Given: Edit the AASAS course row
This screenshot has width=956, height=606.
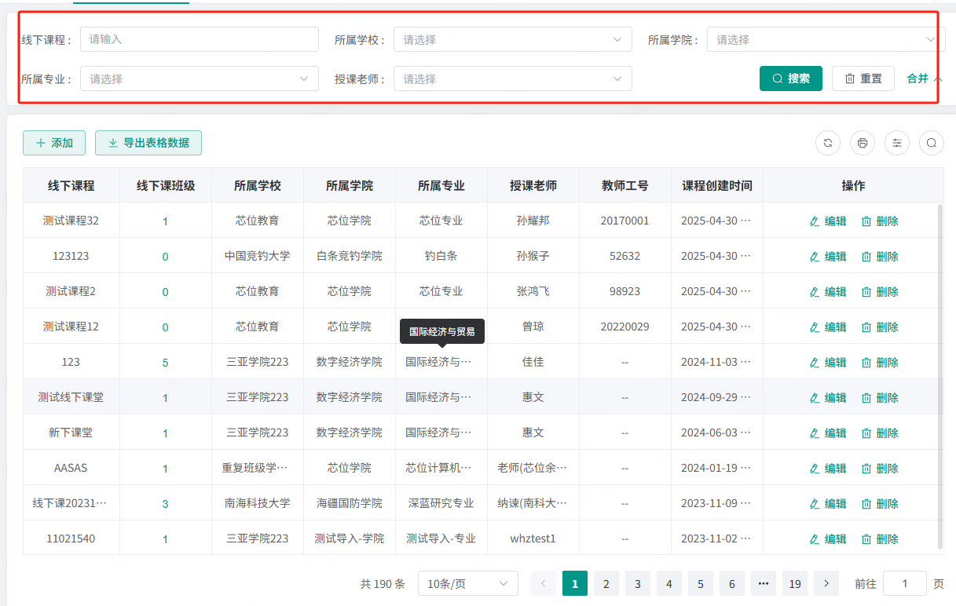Looking at the screenshot, I should [x=828, y=469].
